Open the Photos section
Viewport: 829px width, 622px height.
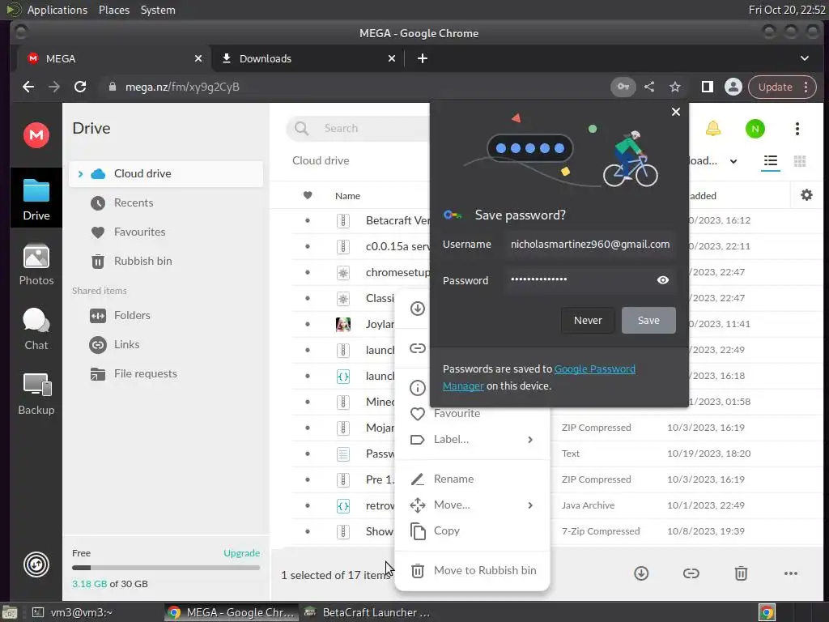coord(36,265)
